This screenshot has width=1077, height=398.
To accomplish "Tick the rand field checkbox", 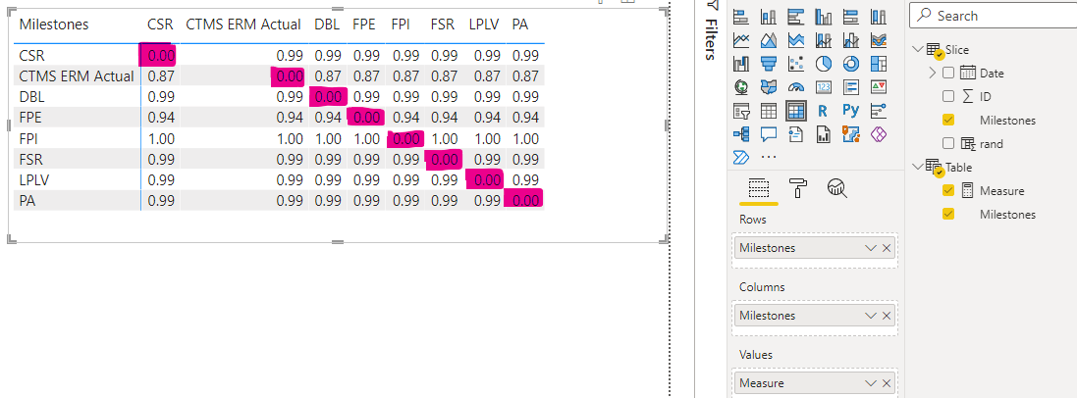I will point(948,143).
